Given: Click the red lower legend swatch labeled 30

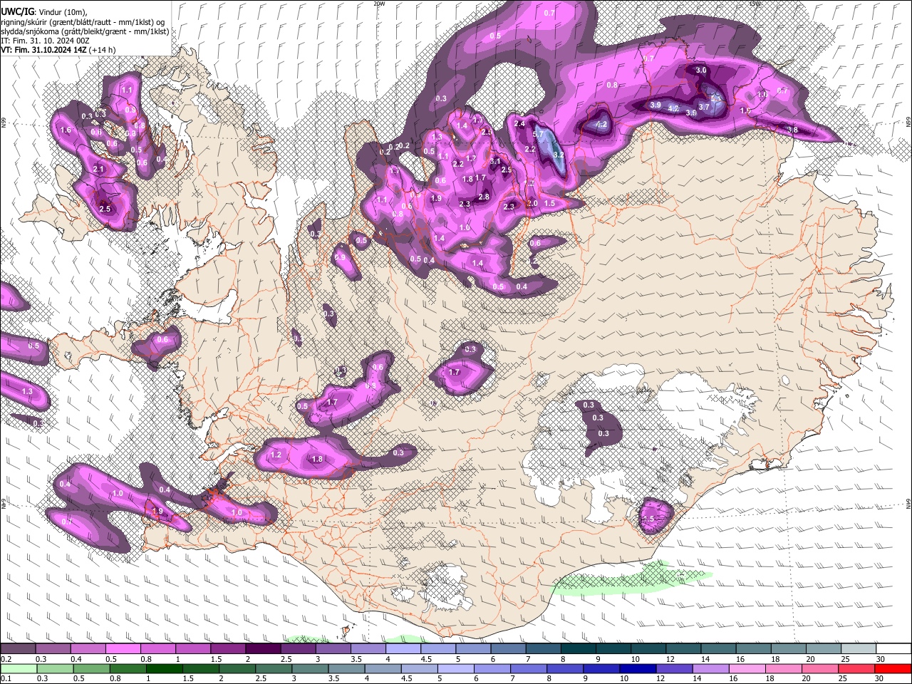Looking at the screenshot, I should tap(892, 668).
